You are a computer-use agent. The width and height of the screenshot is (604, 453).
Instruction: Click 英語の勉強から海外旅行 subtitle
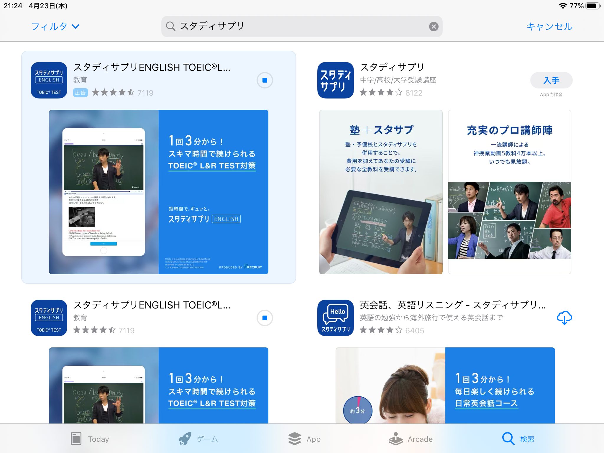[x=431, y=318]
